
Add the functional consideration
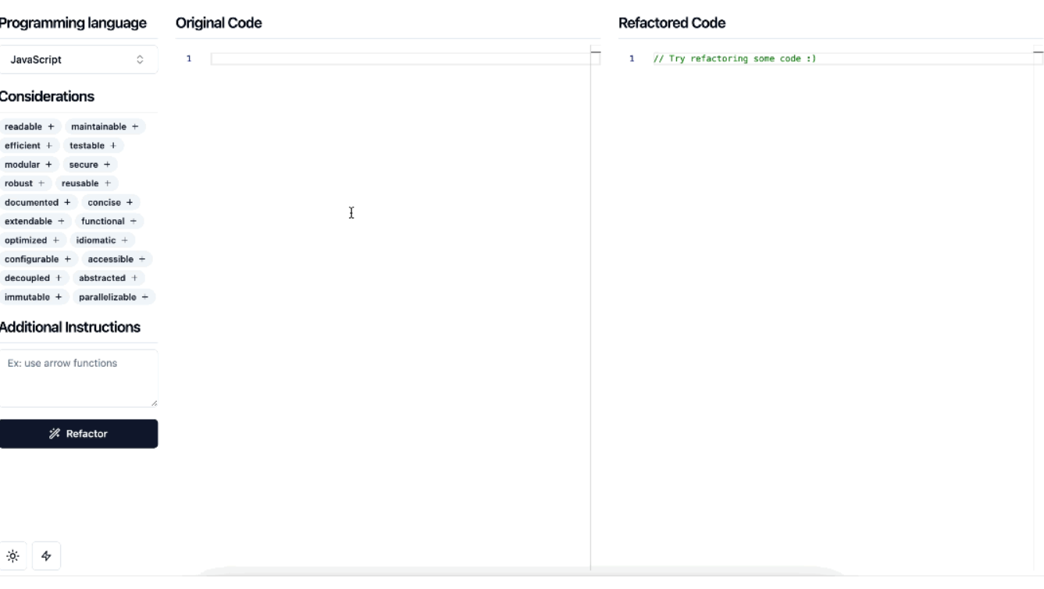109,222
